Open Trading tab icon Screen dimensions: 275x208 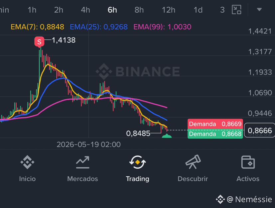[x=137, y=162]
